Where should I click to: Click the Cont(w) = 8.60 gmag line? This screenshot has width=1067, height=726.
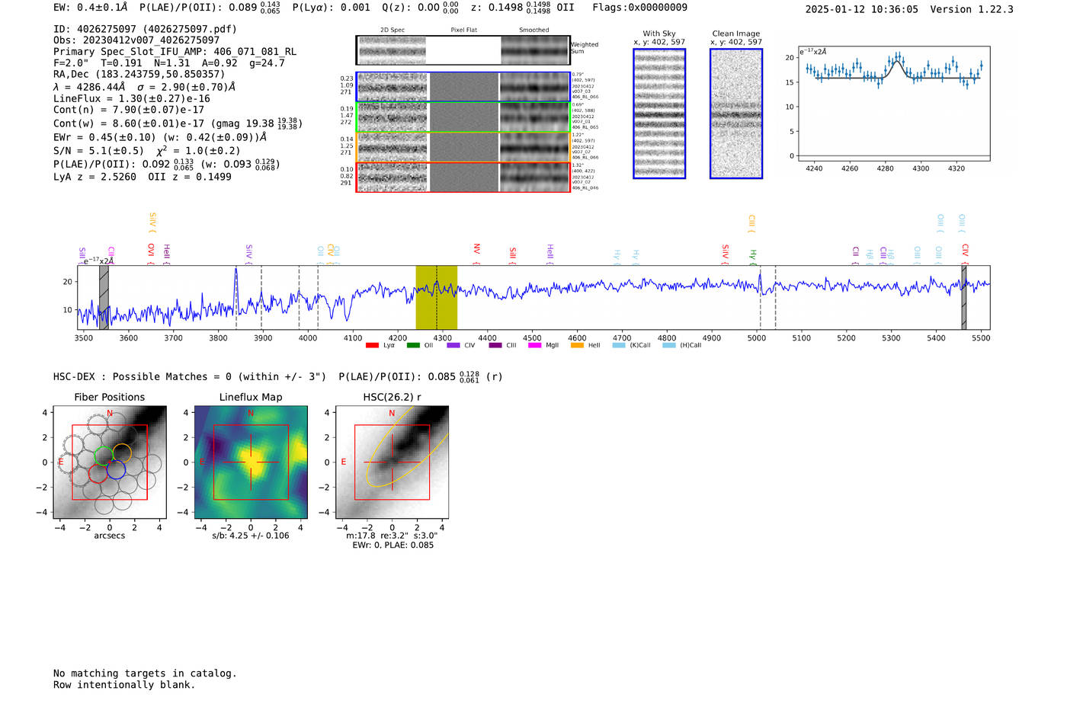click(178, 123)
